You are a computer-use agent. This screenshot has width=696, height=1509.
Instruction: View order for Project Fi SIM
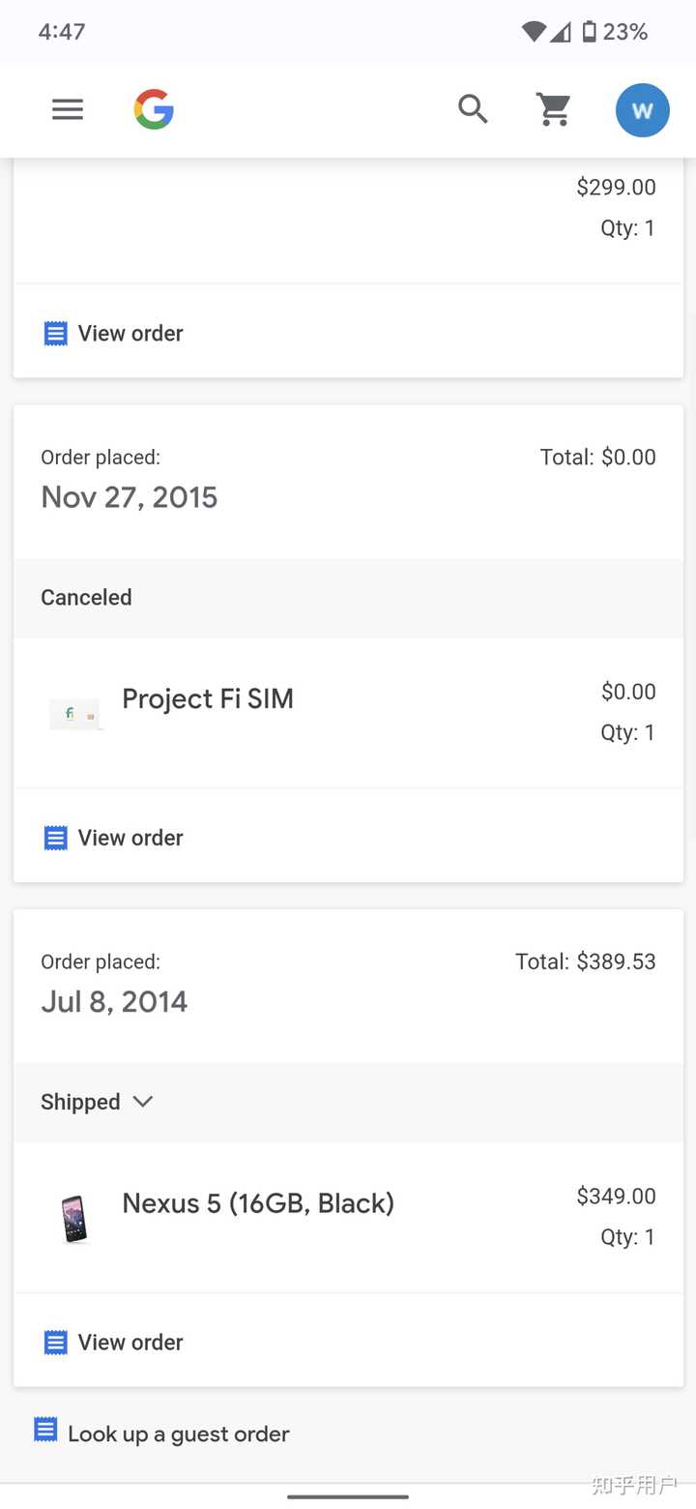pyautogui.click(x=130, y=838)
